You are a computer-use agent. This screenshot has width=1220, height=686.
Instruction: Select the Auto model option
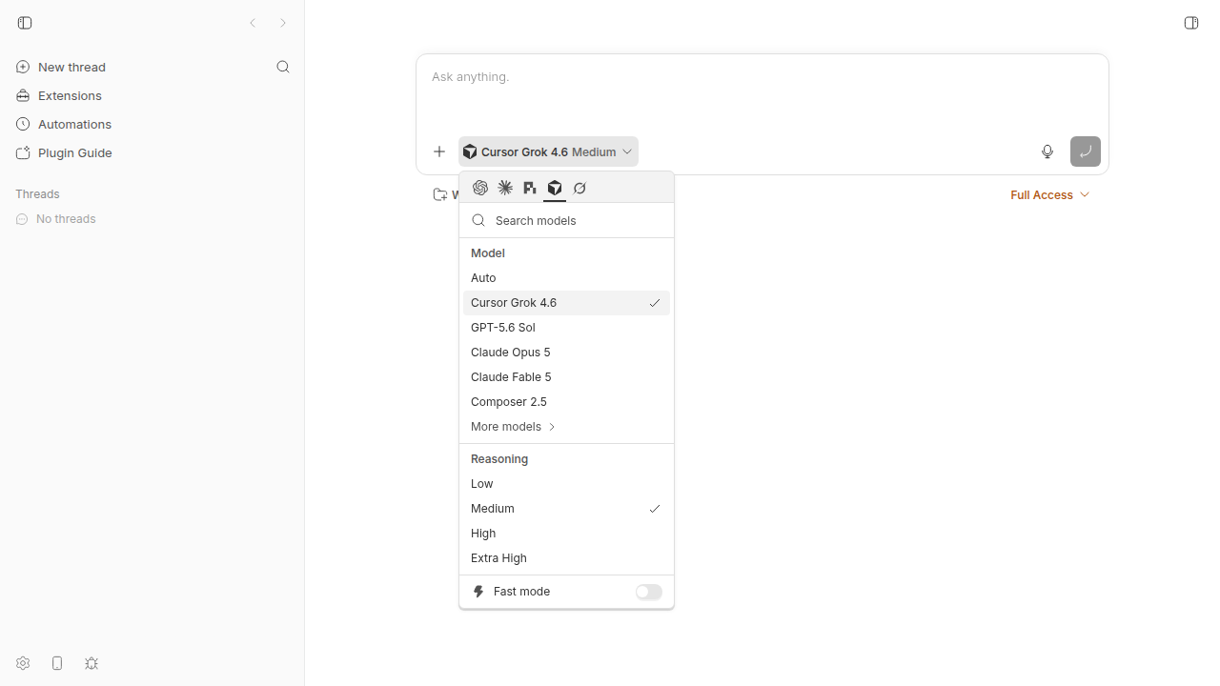click(566, 278)
